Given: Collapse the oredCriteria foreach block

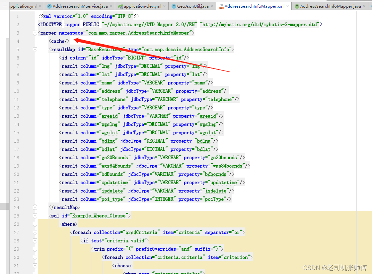Looking at the screenshot, I should click(x=35, y=232).
